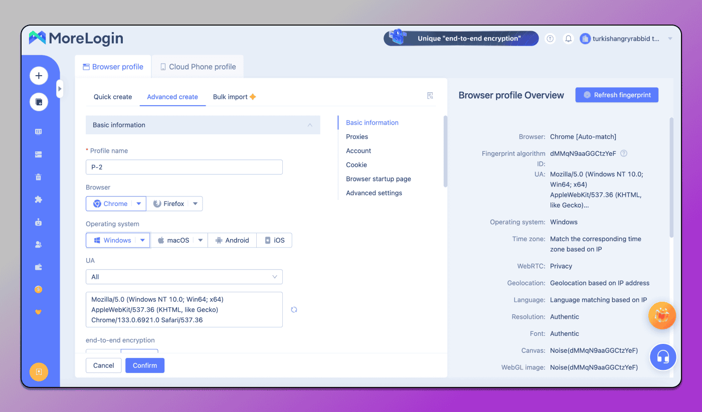Click the orange dollar coin icon in sidebar
The width and height of the screenshot is (702, 412).
coord(39,289)
